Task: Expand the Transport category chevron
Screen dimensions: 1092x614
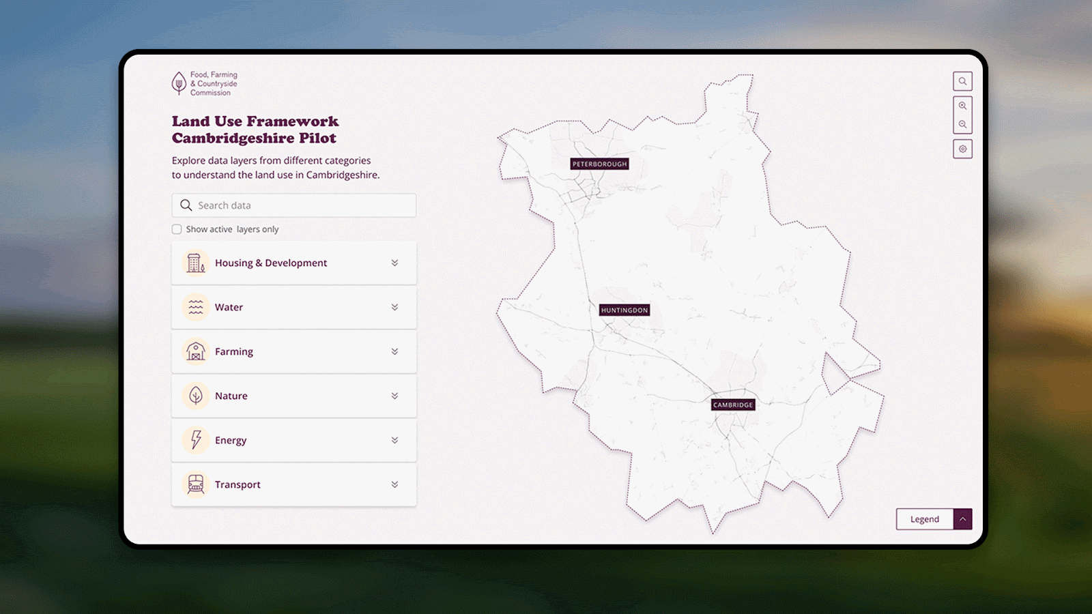Action: pyautogui.click(x=394, y=484)
